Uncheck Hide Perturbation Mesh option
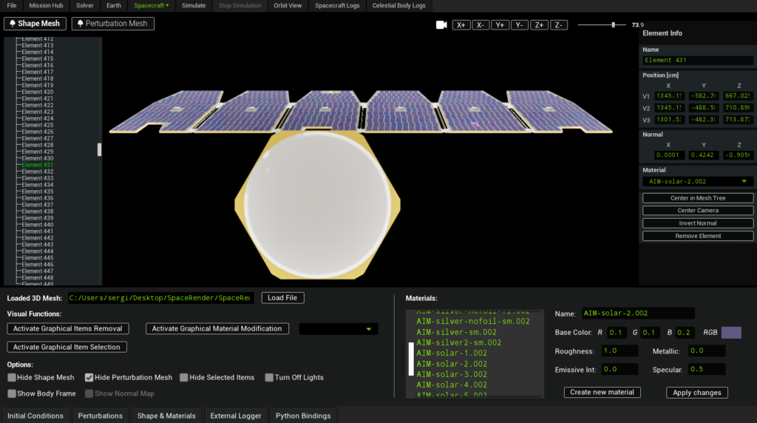This screenshot has height=423, width=757. (x=89, y=378)
